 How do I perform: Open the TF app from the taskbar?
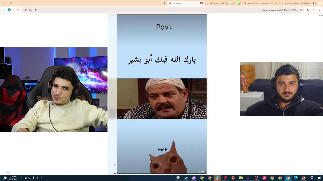[249, 178]
